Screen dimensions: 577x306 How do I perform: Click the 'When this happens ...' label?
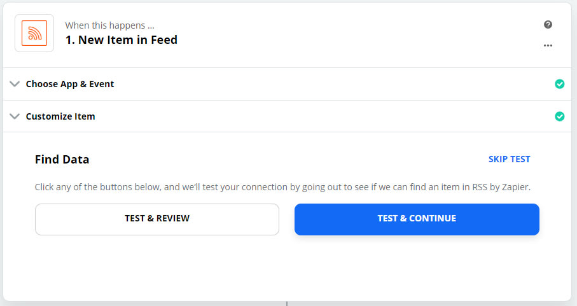[109, 25]
